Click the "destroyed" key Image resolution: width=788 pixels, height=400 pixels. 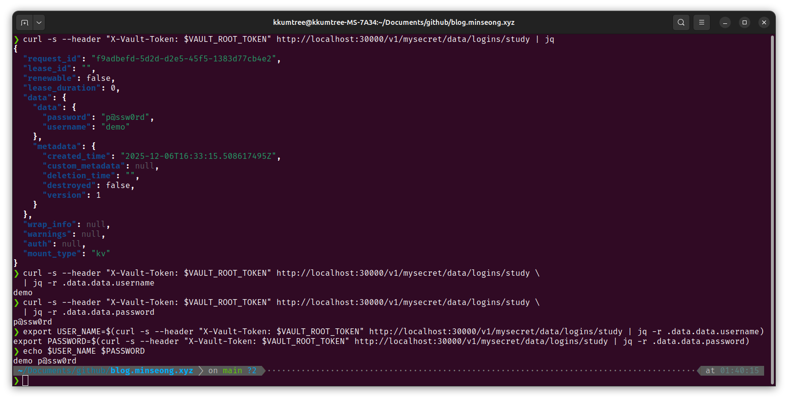[69, 186]
